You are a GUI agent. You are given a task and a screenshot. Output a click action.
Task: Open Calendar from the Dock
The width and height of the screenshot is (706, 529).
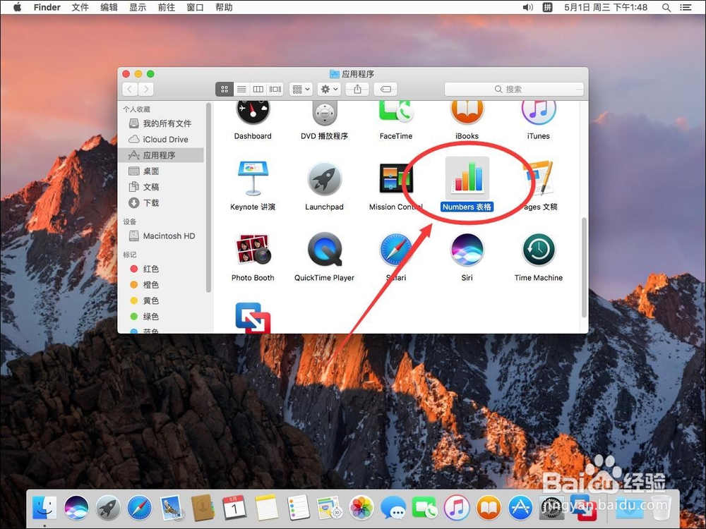click(x=234, y=508)
